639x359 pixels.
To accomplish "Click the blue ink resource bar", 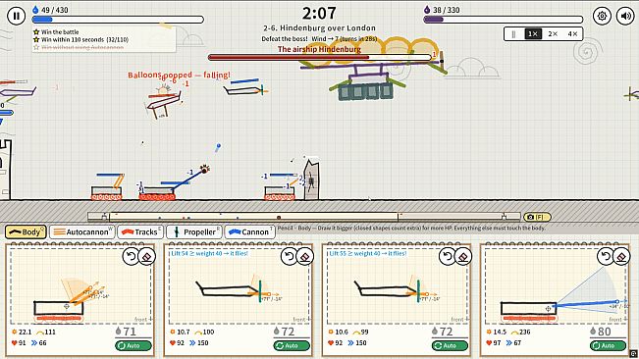I will (118, 20).
